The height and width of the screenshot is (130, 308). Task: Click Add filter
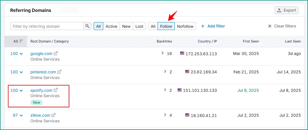click(213, 26)
